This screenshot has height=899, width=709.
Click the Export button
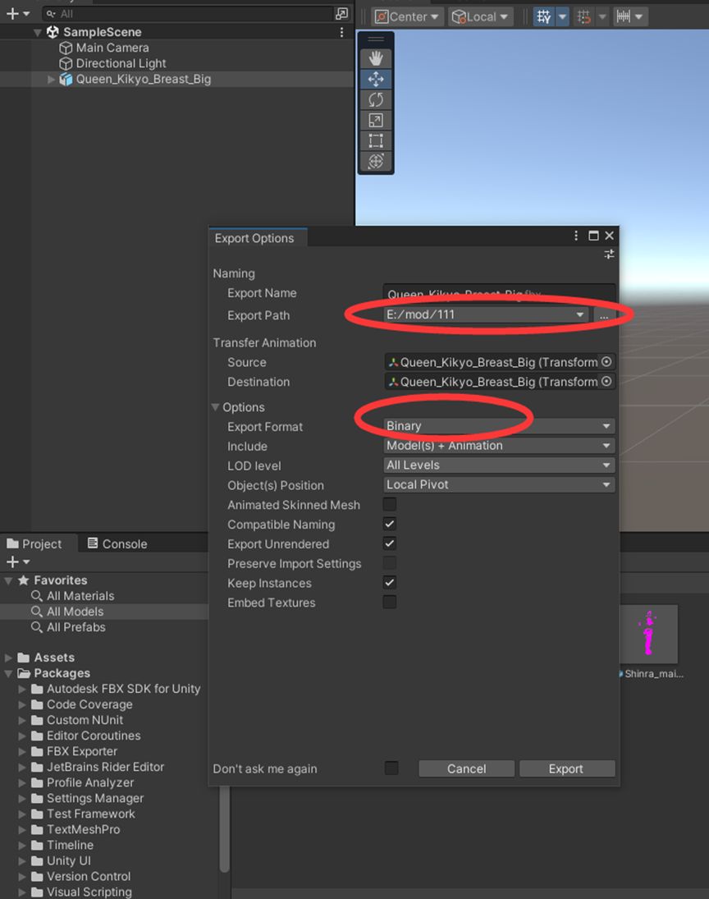565,768
